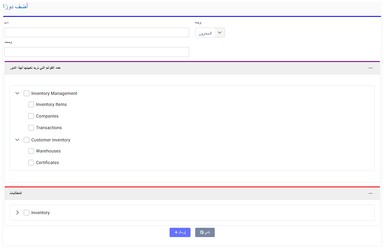The height and width of the screenshot is (249, 384).
Task: Tick the Warehouses checkbox
Action: [x=31, y=151]
